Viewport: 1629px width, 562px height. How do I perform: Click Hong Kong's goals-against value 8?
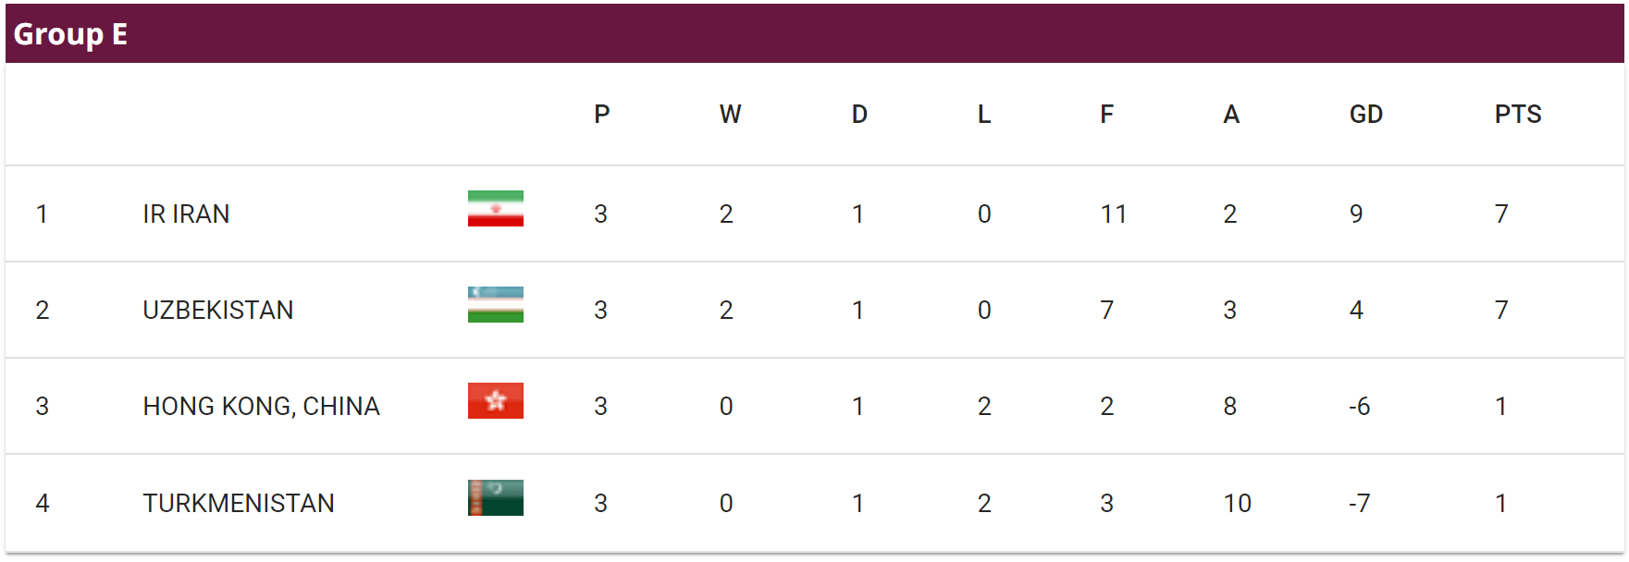(1229, 407)
